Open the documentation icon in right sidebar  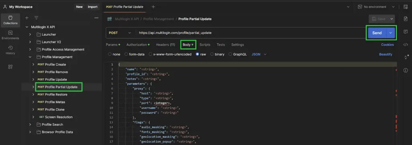click(x=406, y=19)
